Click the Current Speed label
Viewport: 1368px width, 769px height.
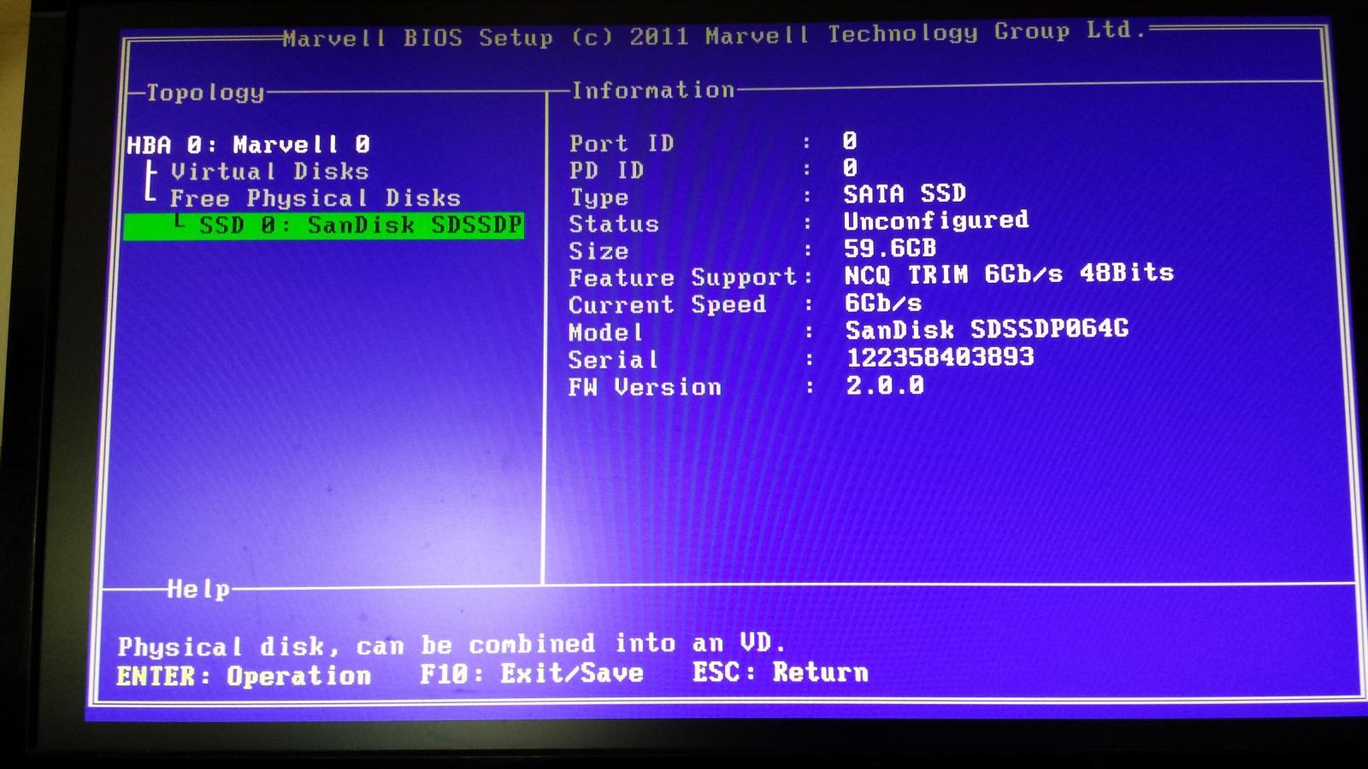[x=667, y=304]
